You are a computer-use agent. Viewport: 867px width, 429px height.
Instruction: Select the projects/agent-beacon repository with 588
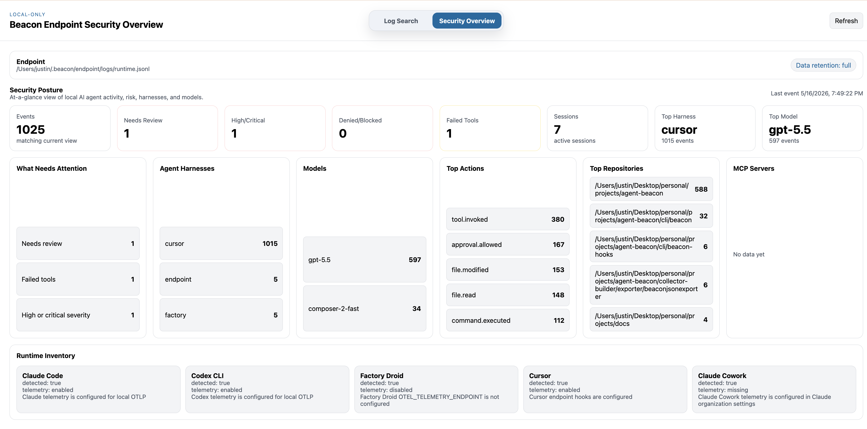651,189
